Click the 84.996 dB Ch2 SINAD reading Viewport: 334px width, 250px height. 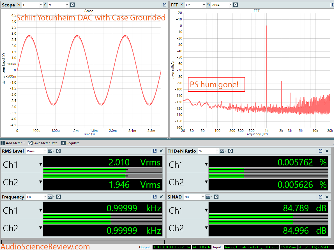305,230
